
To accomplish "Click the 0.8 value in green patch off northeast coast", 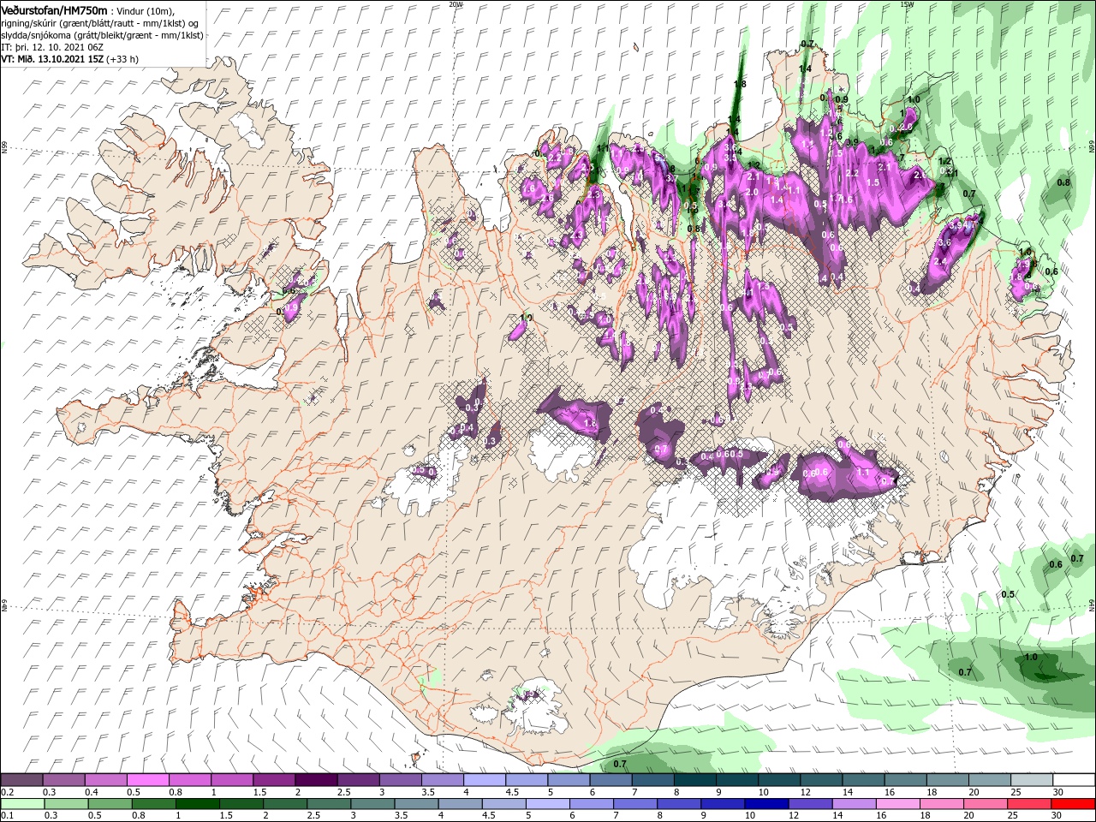I will coord(1063,182).
